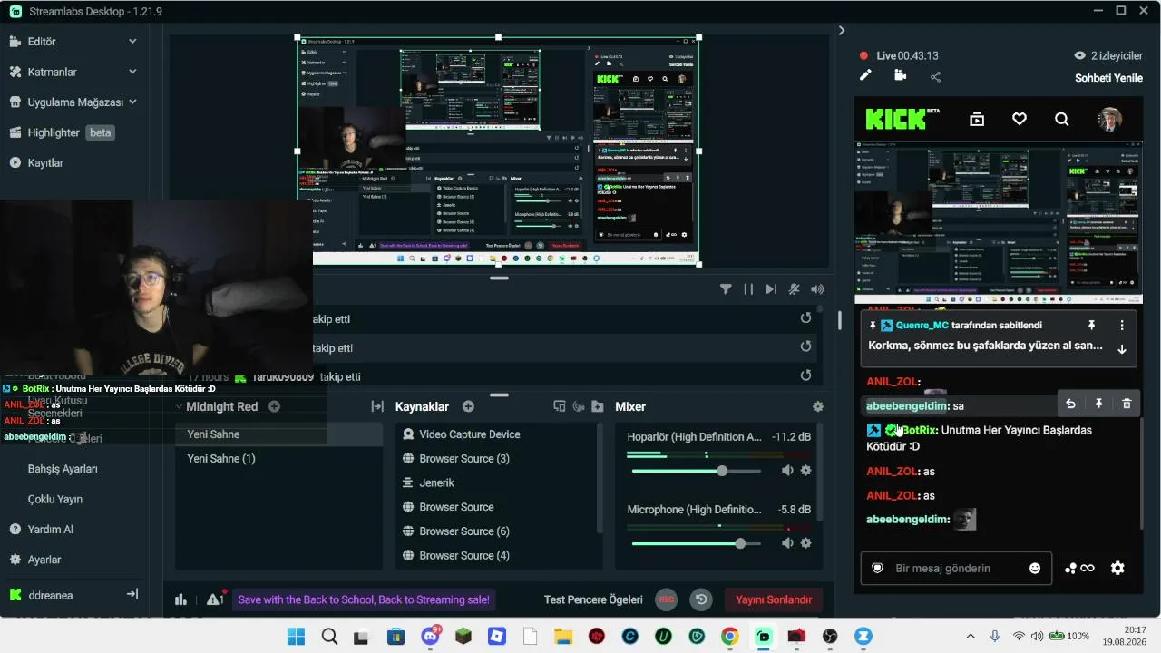Open Bahşiş Ayarları
The image size is (1161, 653).
(63, 469)
